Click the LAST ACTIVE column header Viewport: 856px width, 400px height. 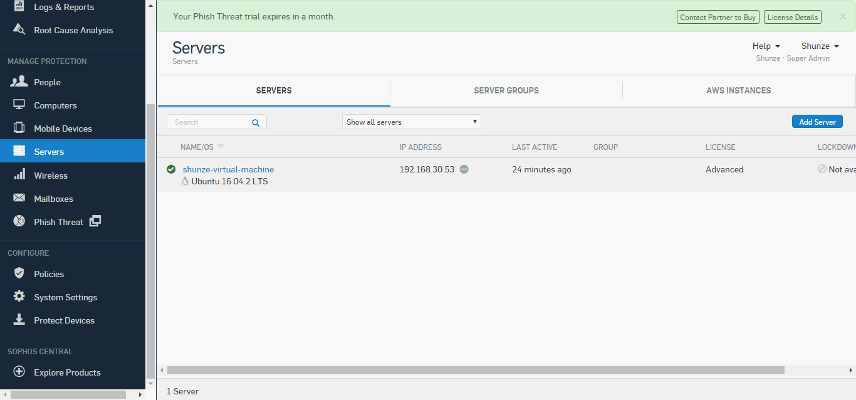(x=535, y=147)
